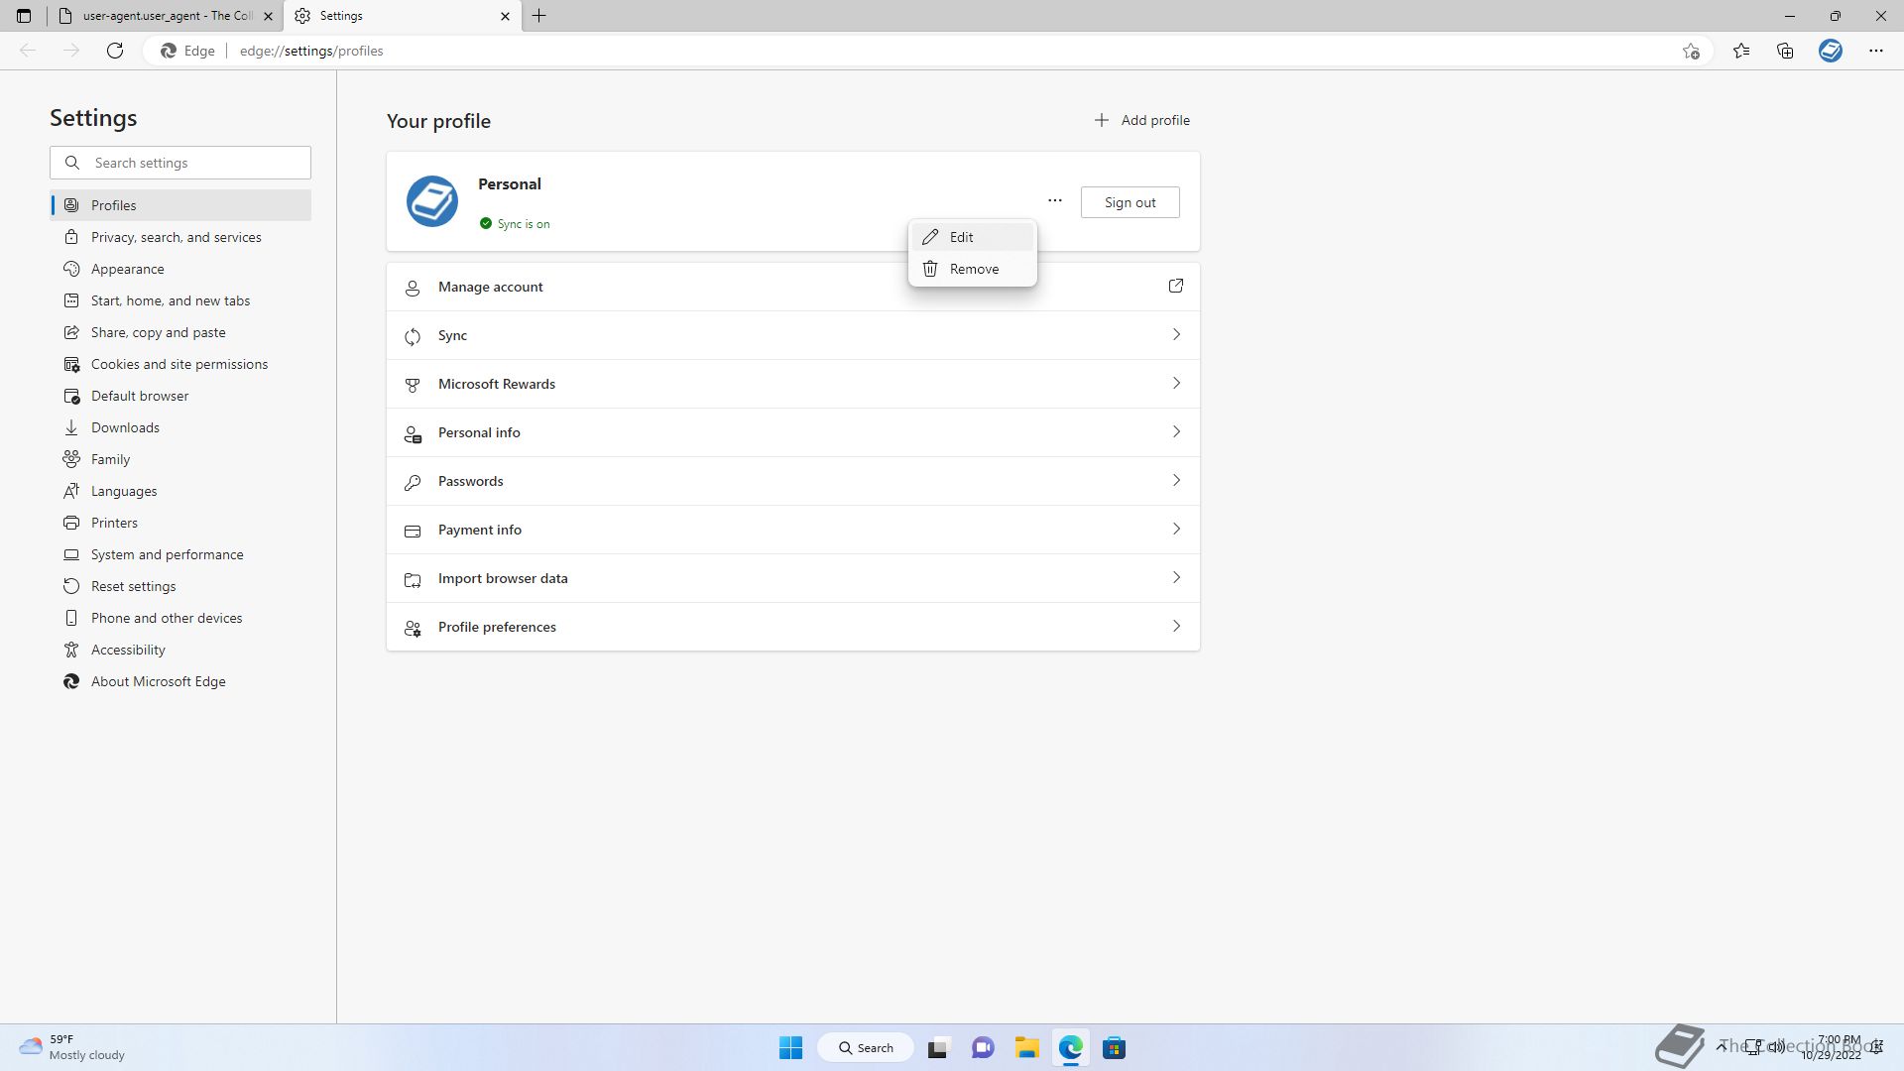Switch to the user-agent tab
The width and height of the screenshot is (1904, 1071).
[166, 16]
